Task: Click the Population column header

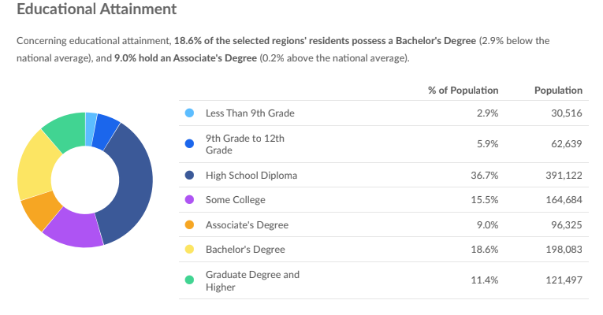Action: coord(558,91)
